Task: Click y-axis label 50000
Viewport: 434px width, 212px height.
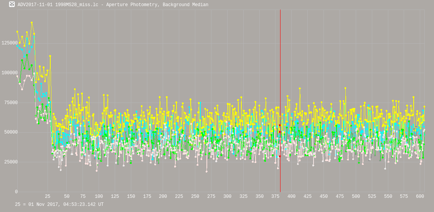Action: tap(10, 132)
